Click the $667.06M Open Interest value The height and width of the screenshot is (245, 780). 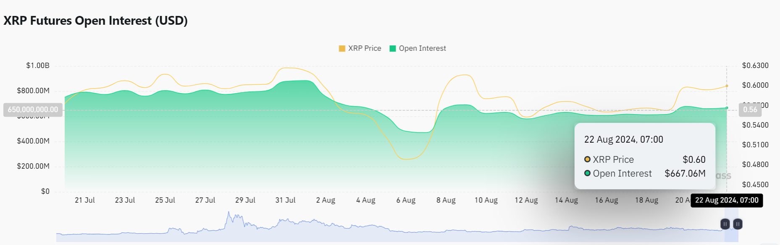point(685,173)
